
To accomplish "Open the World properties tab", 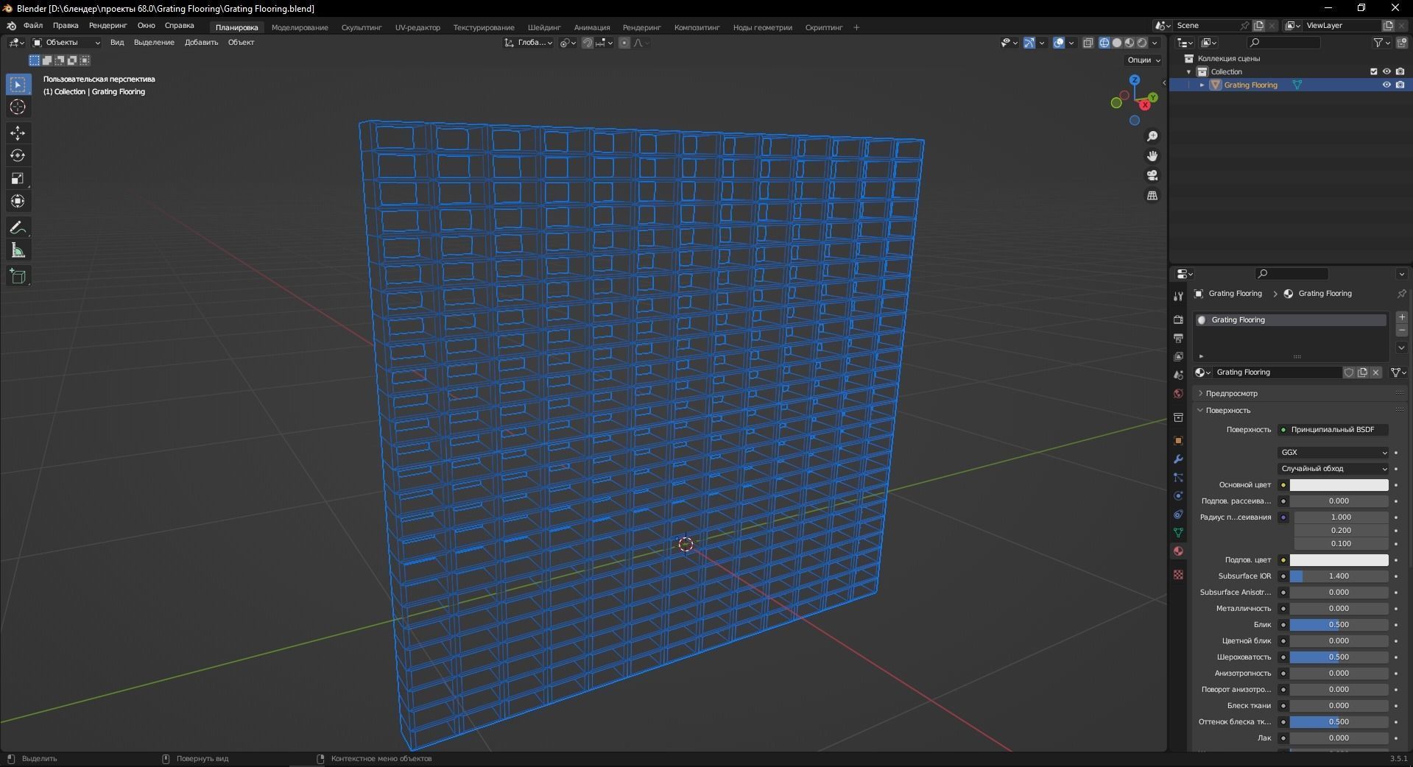I will [1178, 394].
